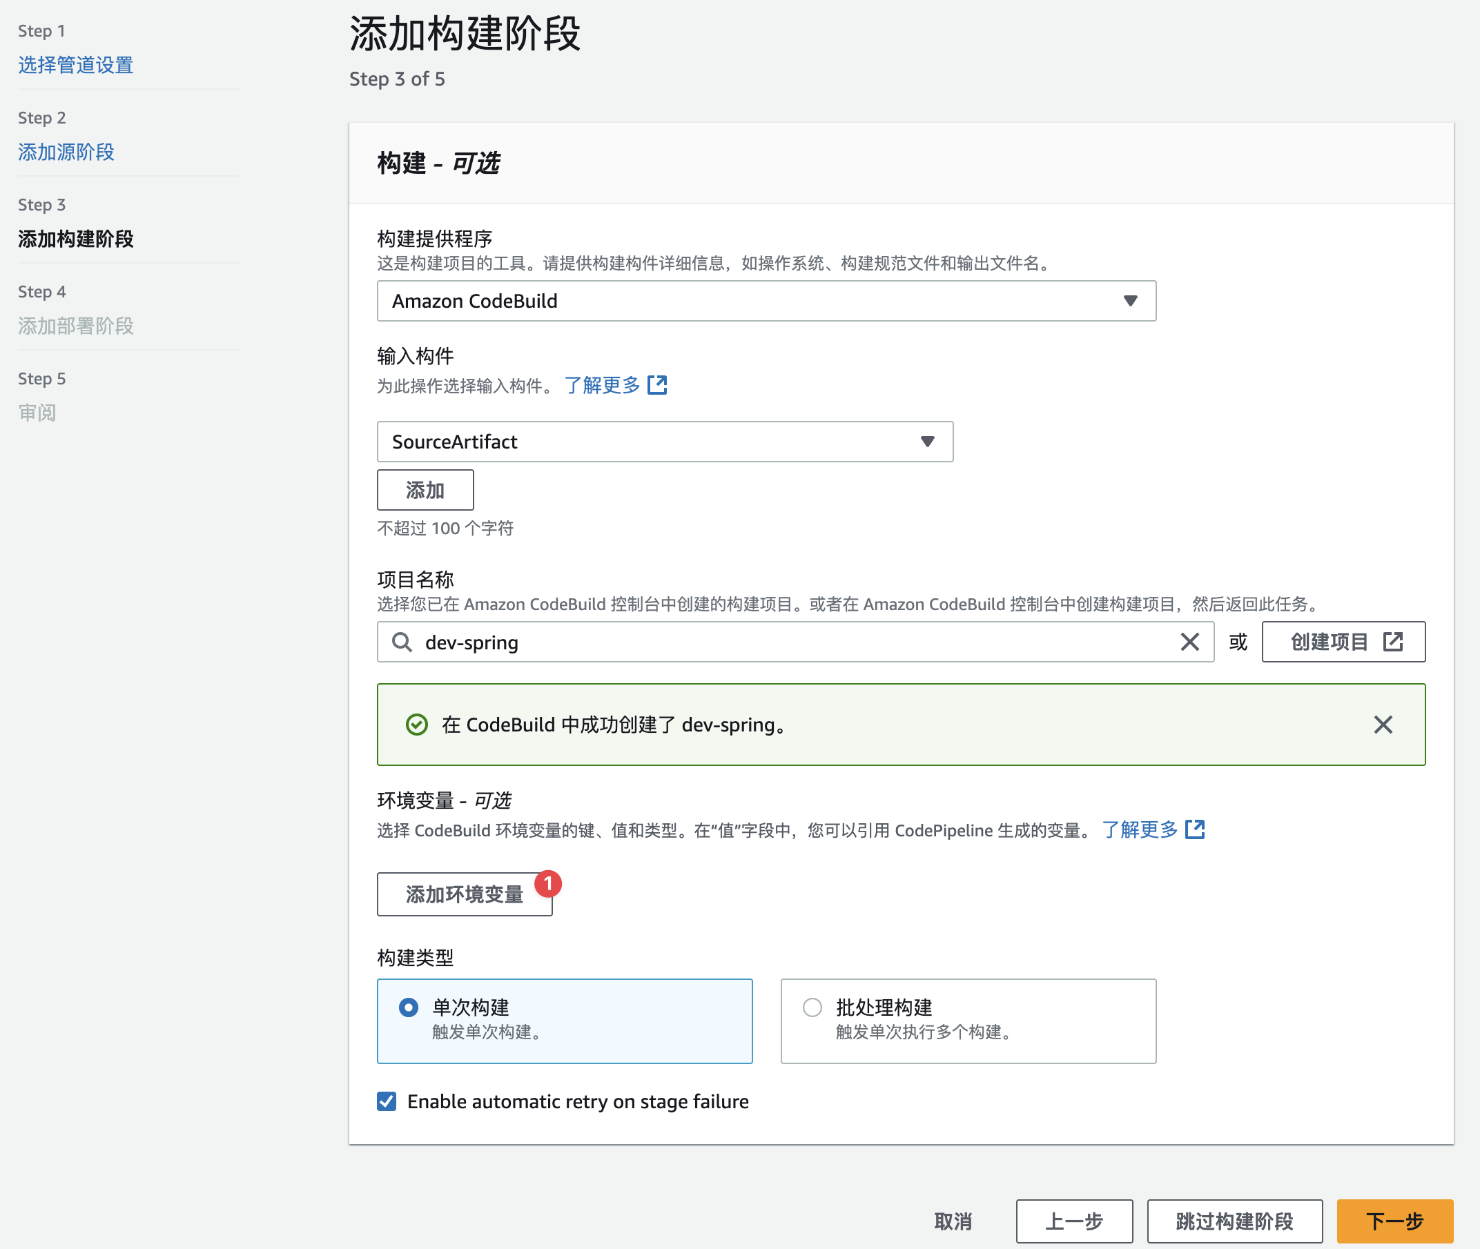Dismiss the CodeBuild success notification

[x=1382, y=725]
